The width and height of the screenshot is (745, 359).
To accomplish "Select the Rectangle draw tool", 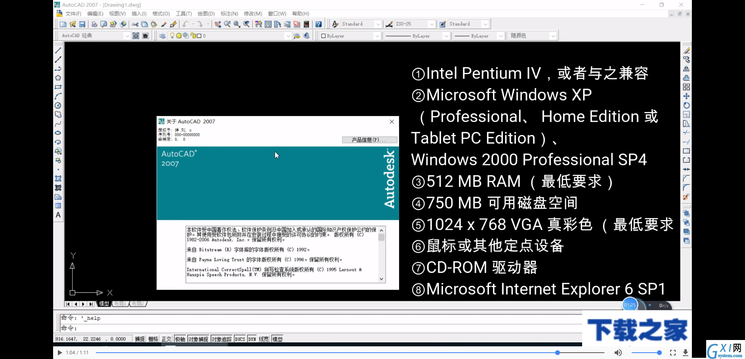I will pyautogui.click(x=58, y=87).
